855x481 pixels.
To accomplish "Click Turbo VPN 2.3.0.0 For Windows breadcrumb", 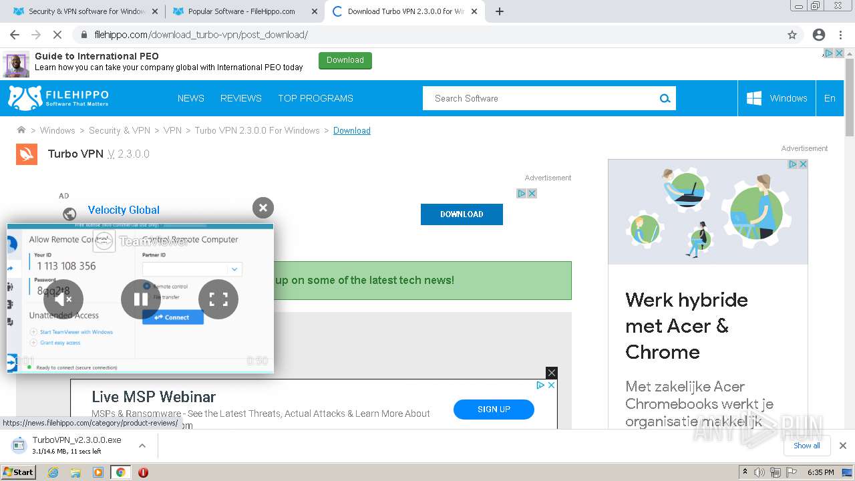I will click(257, 130).
